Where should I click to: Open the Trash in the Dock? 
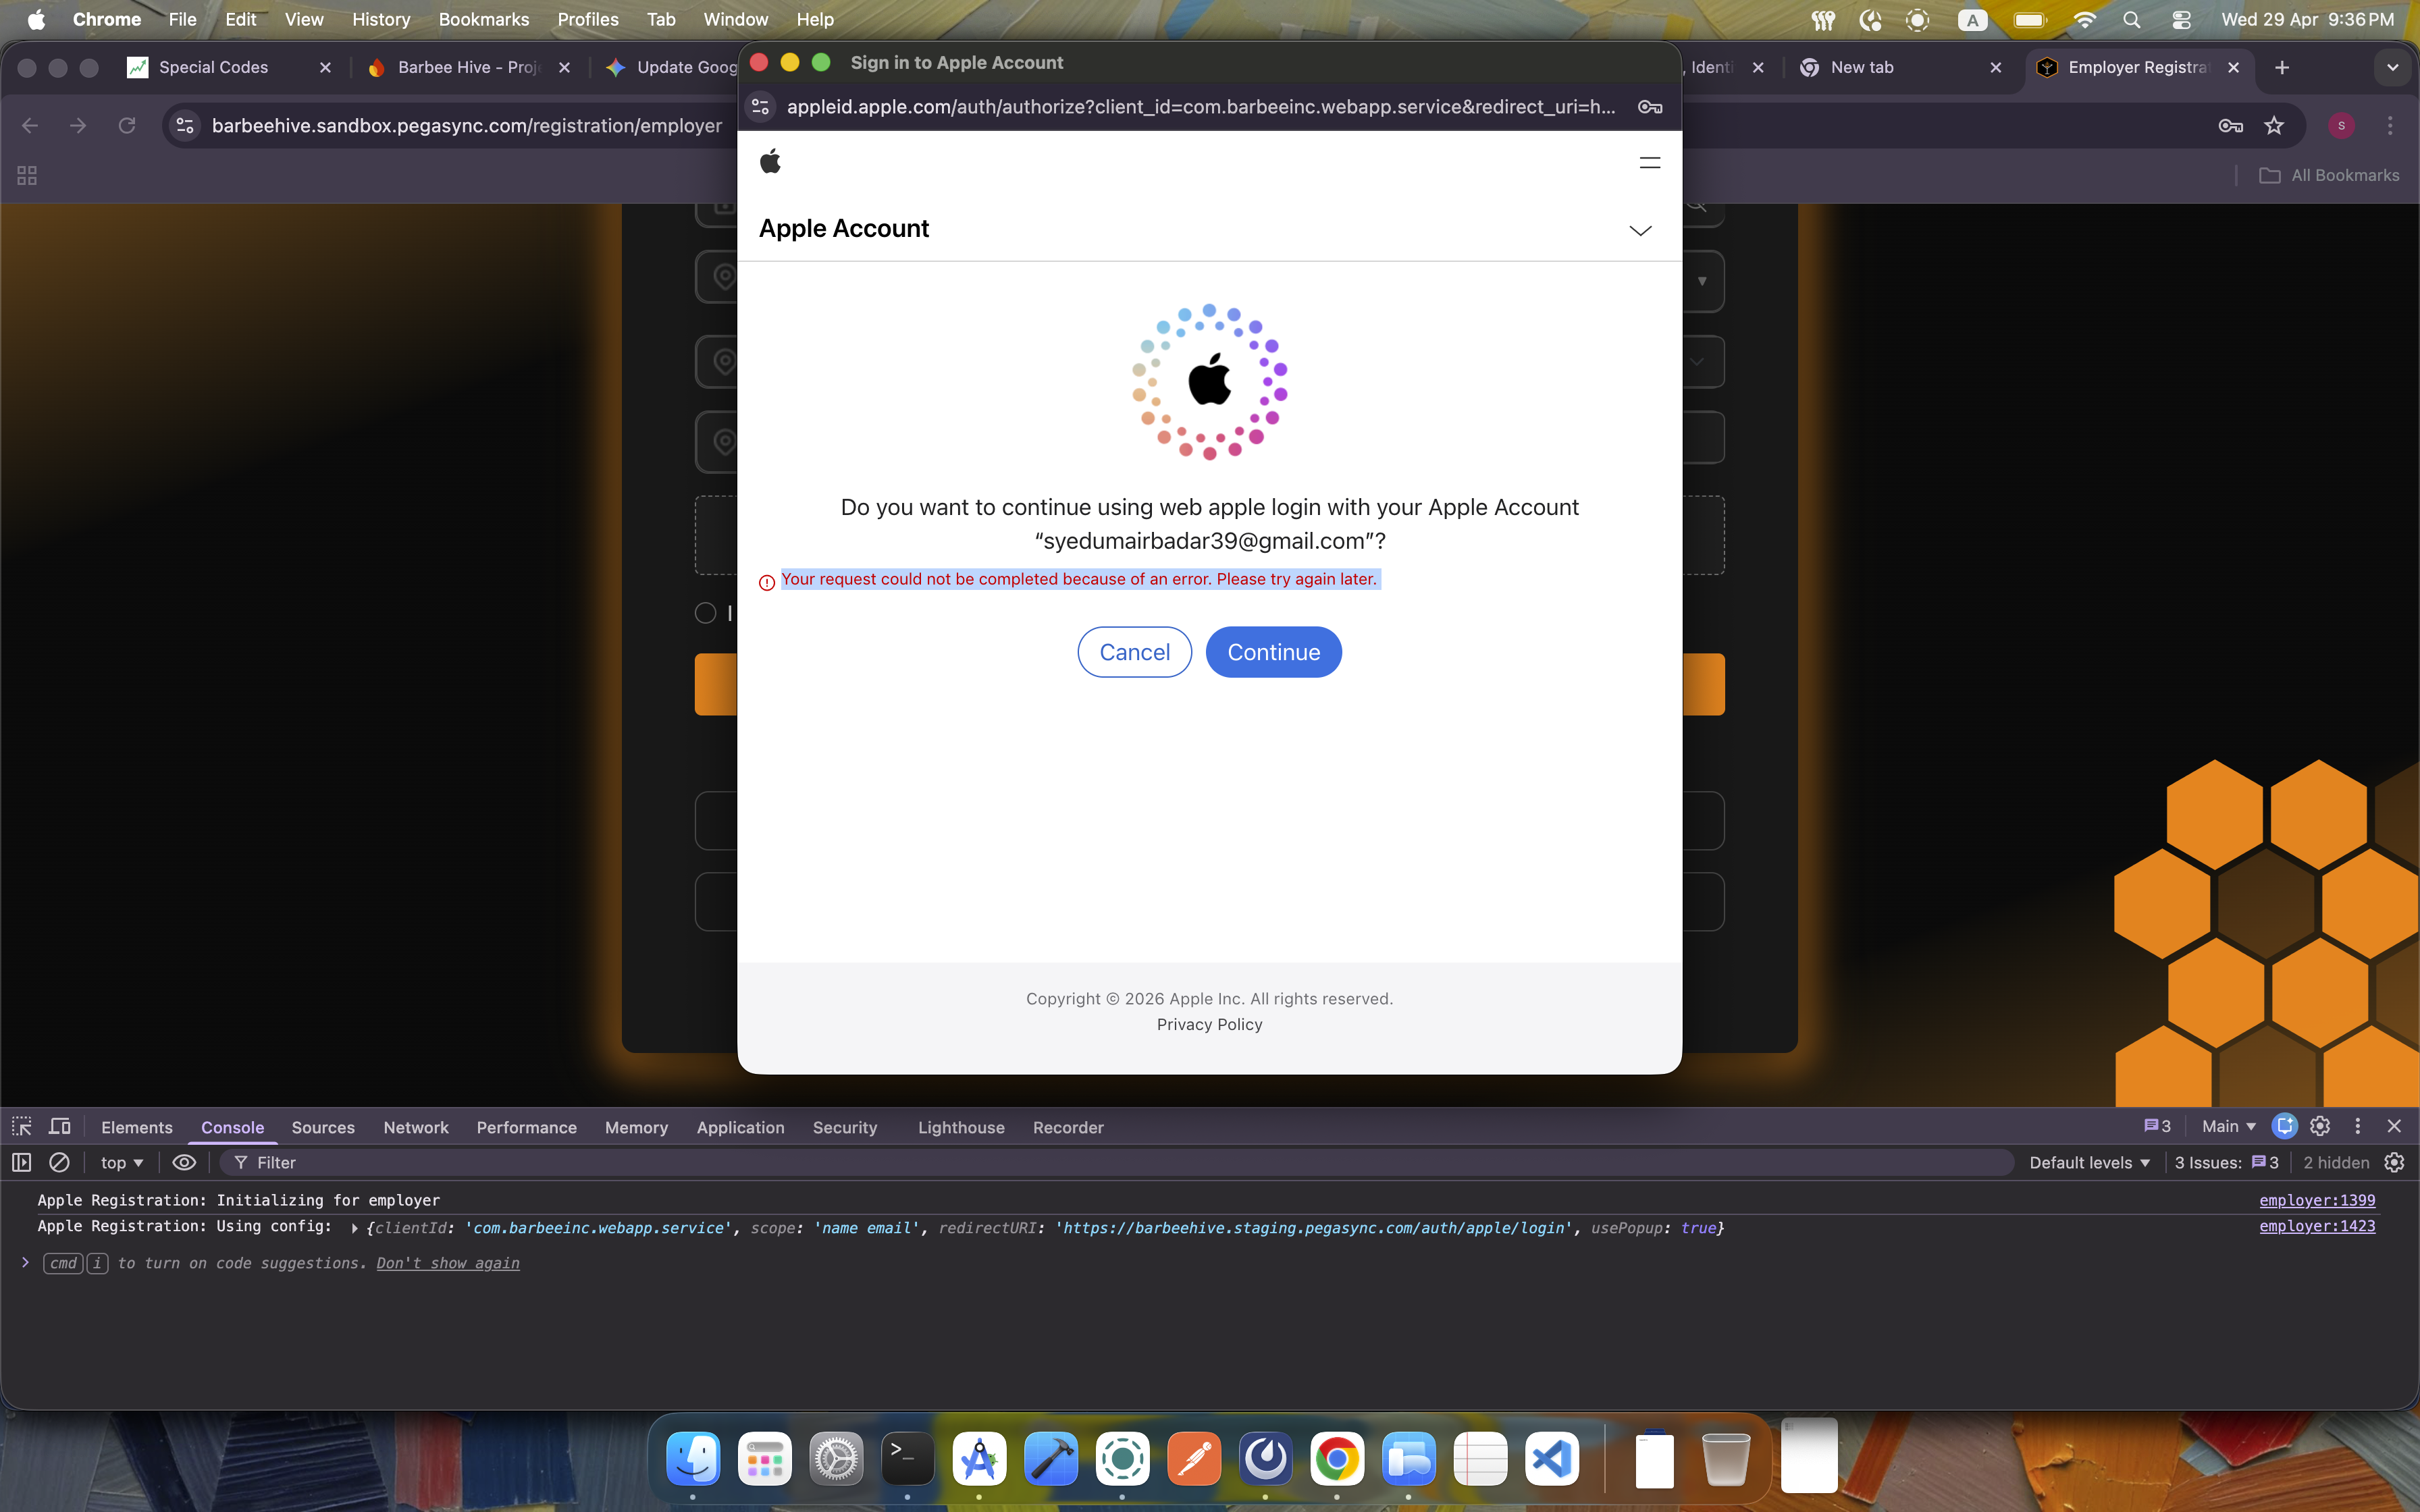(1725, 1459)
